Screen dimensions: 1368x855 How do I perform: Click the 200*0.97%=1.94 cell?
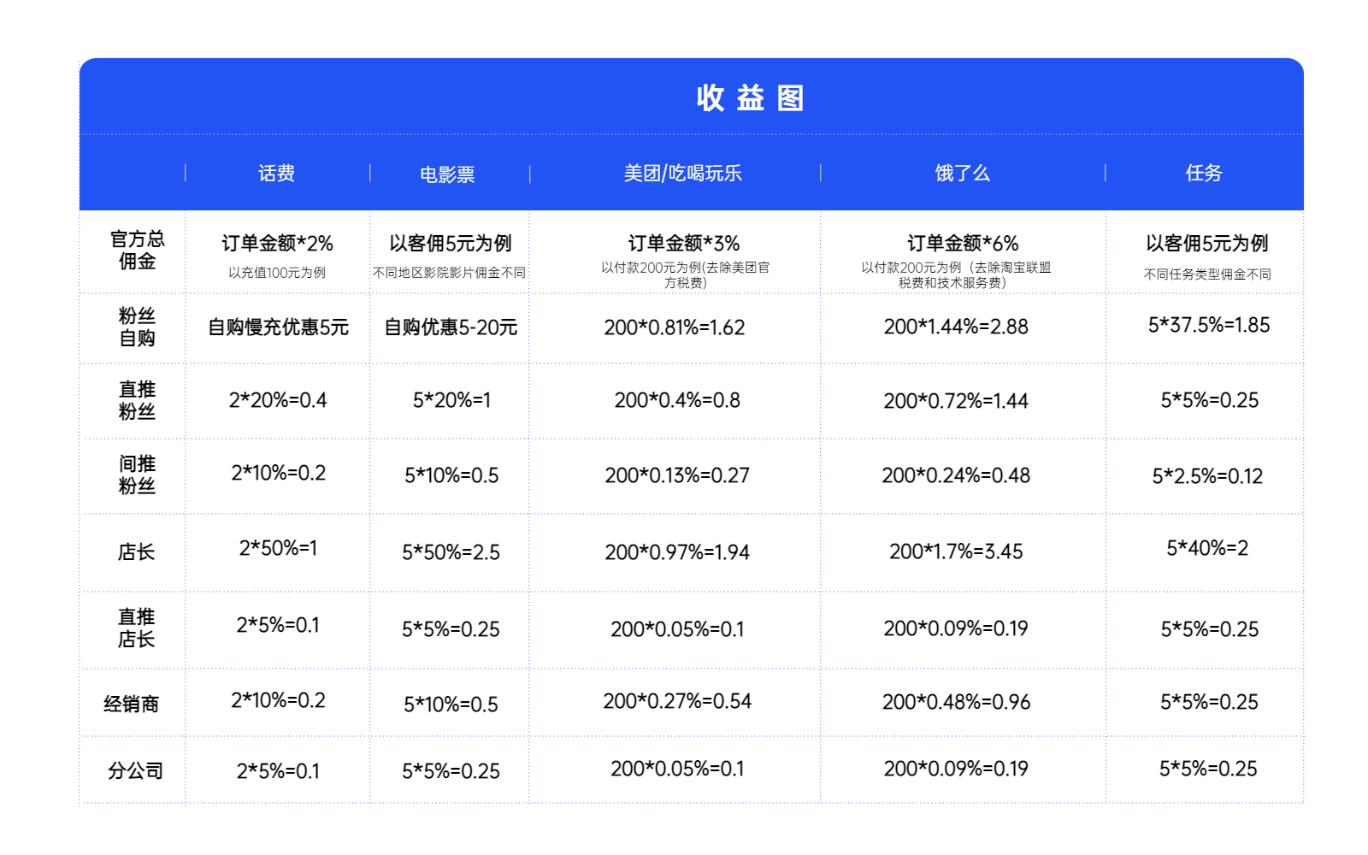[677, 552]
